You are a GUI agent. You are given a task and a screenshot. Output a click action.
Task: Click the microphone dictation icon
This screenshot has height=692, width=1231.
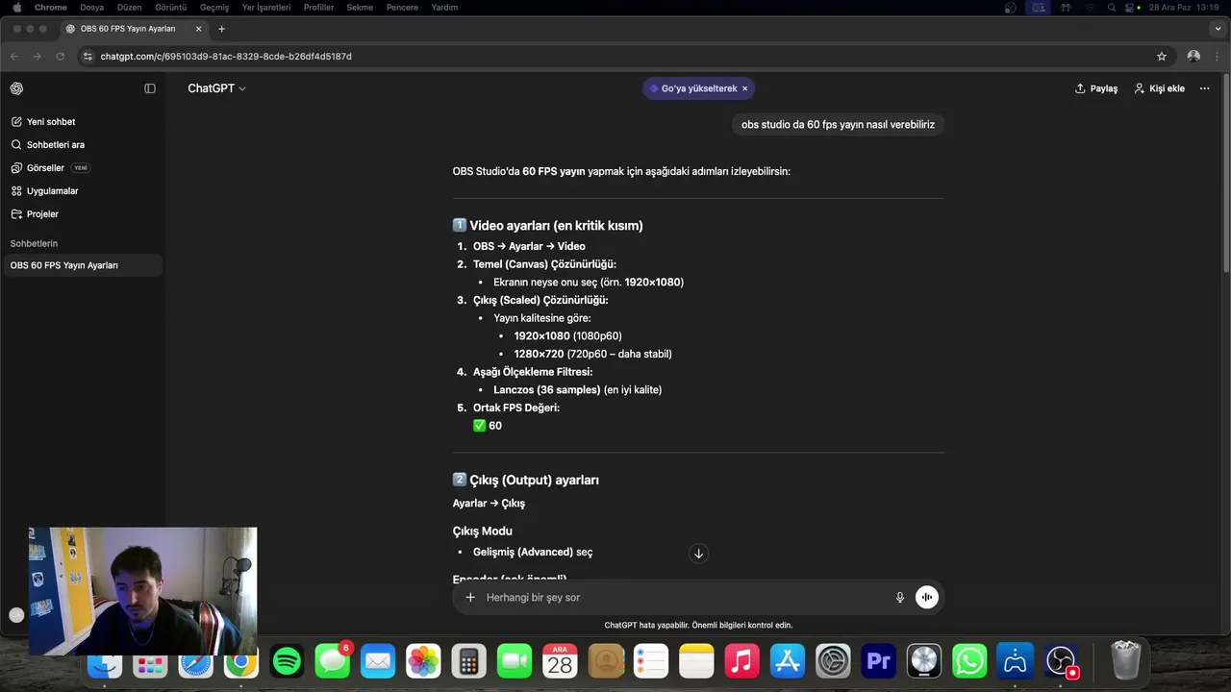click(900, 597)
